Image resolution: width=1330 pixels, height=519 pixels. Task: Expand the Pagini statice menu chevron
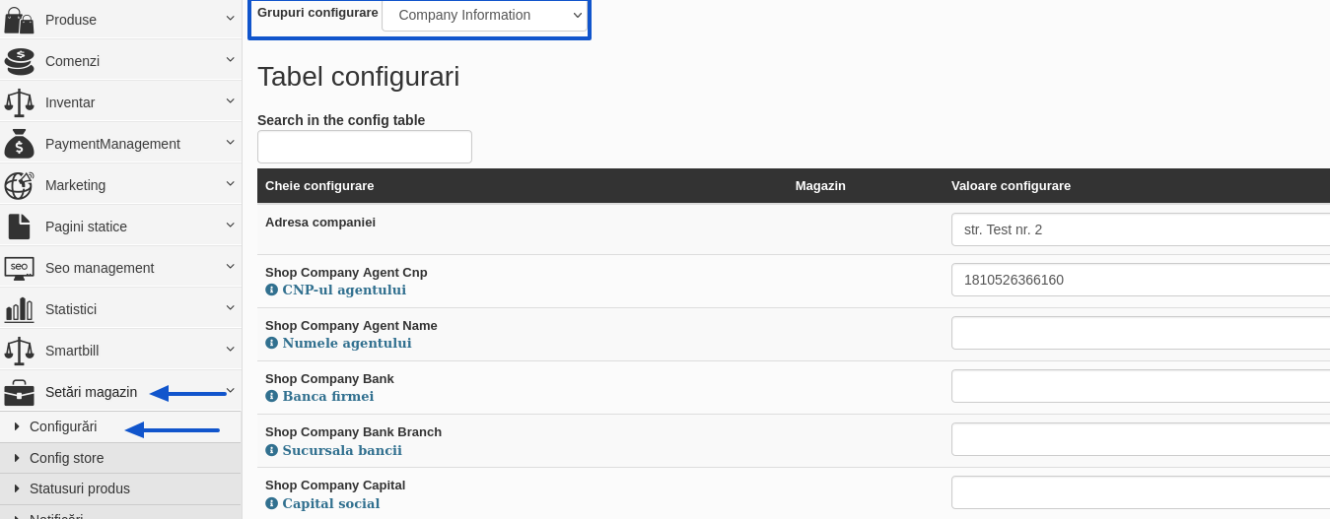click(230, 225)
